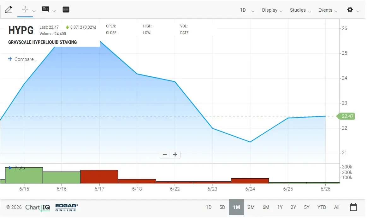Select the 1D range

pos(209,207)
